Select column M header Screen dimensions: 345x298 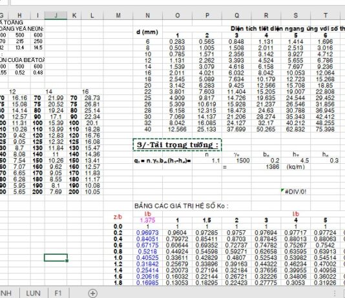click(x=118, y=15)
